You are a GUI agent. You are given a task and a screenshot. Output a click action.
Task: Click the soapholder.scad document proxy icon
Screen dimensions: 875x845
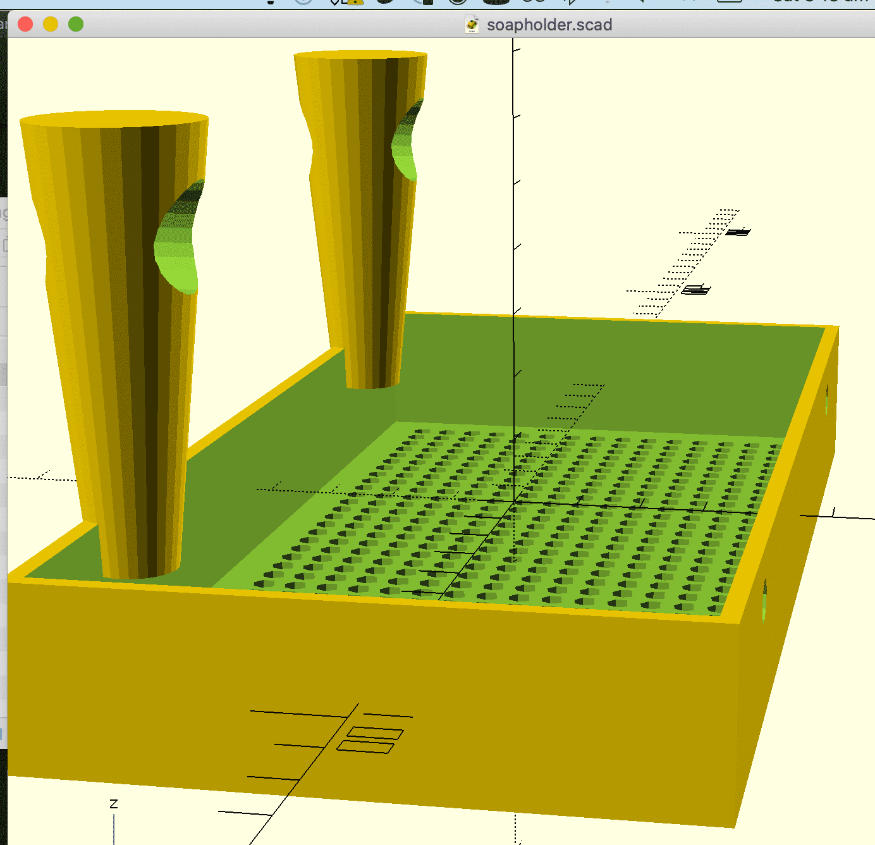pyautogui.click(x=472, y=25)
